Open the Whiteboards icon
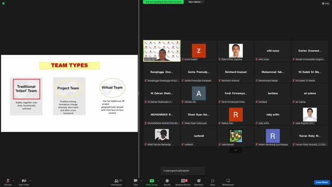The width and height of the screenshot is (332, 187). (x=228, y=181)
